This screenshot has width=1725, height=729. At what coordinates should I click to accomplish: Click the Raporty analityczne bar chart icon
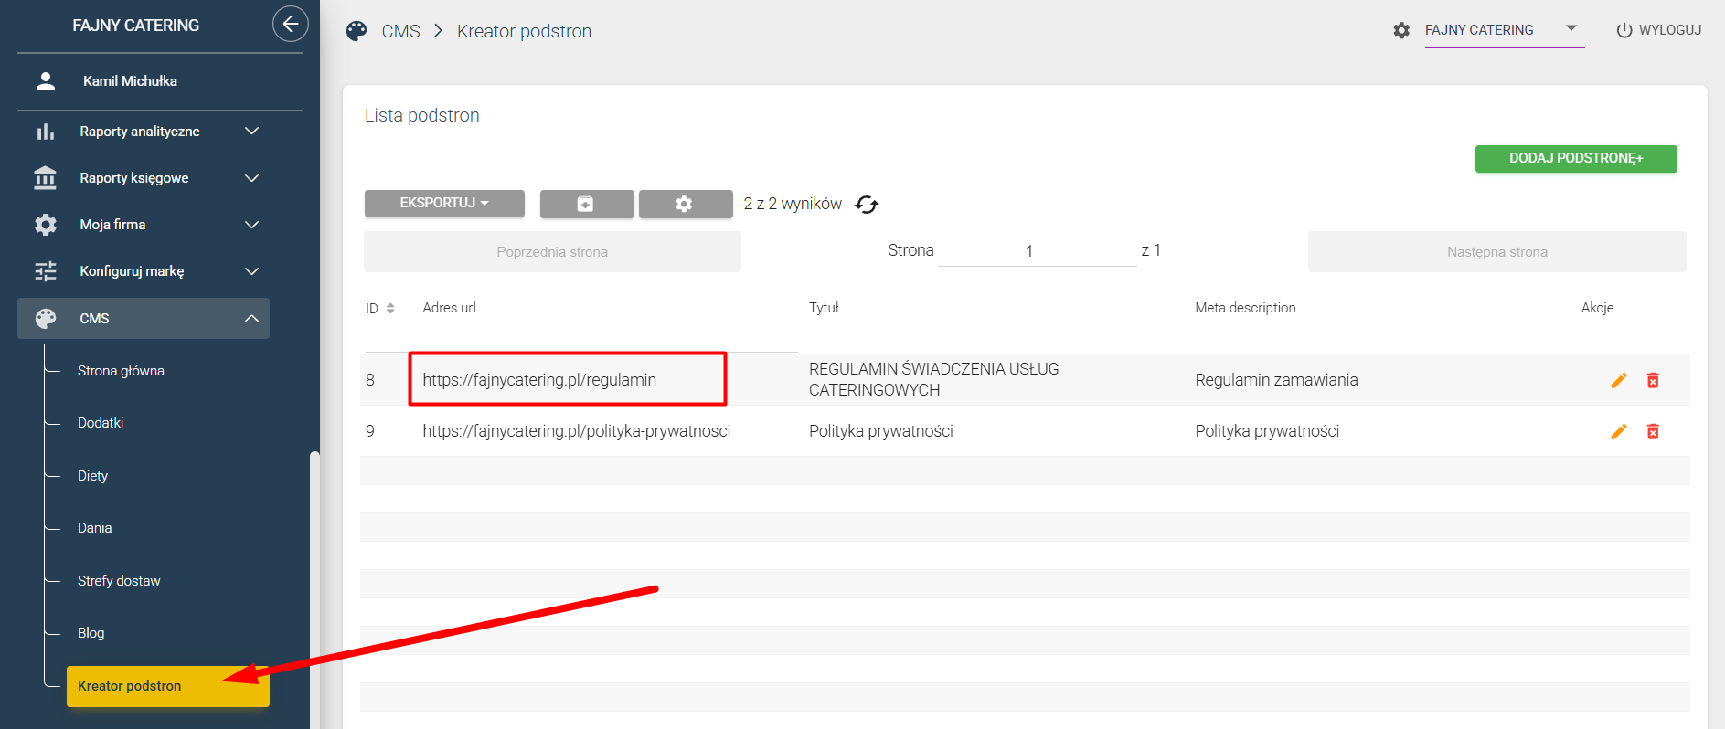pos(45,132)
